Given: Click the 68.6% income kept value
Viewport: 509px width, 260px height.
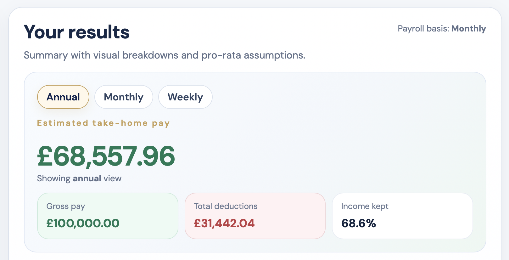Looking at the screenshot, I should (359, 223).
